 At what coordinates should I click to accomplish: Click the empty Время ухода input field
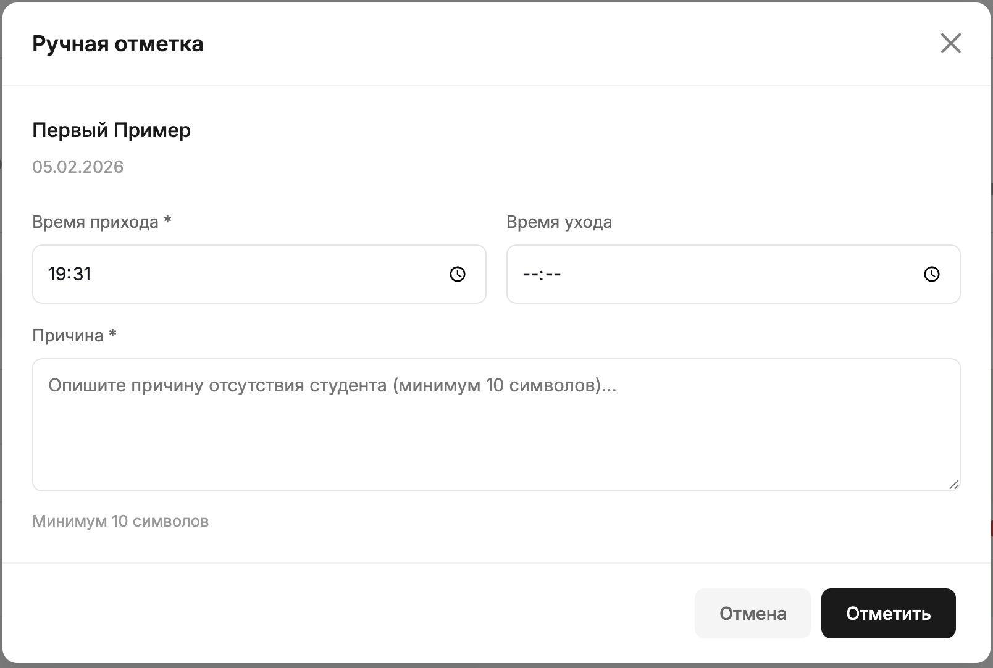pyautogui.click(x=679, y=274)
